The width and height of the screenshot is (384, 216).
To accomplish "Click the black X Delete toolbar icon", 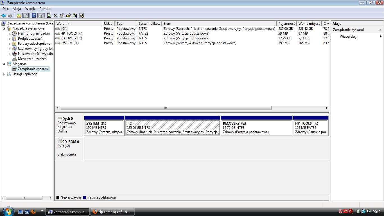I will coord(55,16).
